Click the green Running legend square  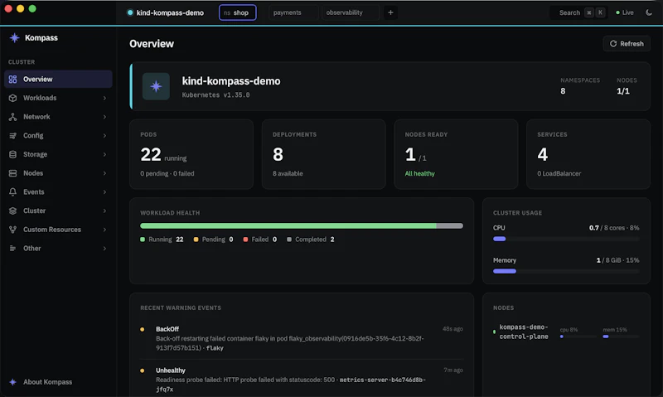pos(143,240)
